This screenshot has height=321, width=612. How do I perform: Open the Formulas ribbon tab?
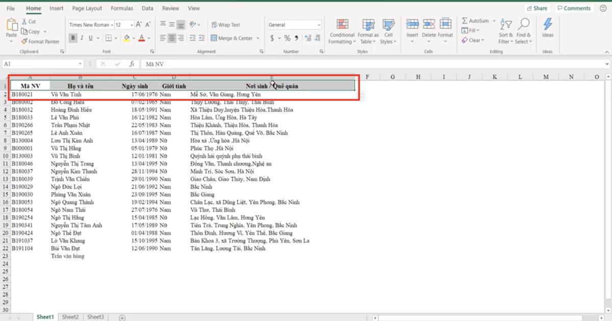[x=122, y=8]
